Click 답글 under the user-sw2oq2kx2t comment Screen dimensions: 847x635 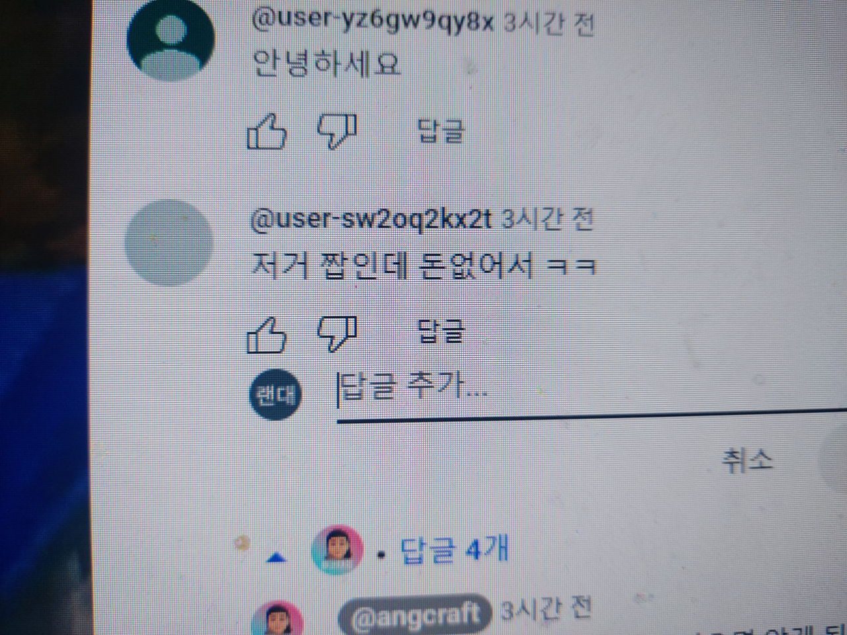click(441, 331)
